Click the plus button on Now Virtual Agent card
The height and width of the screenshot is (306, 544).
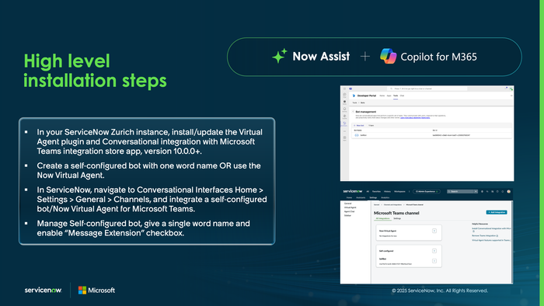pos(434,231)
